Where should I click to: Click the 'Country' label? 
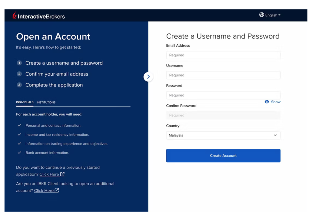pos(173,126)
